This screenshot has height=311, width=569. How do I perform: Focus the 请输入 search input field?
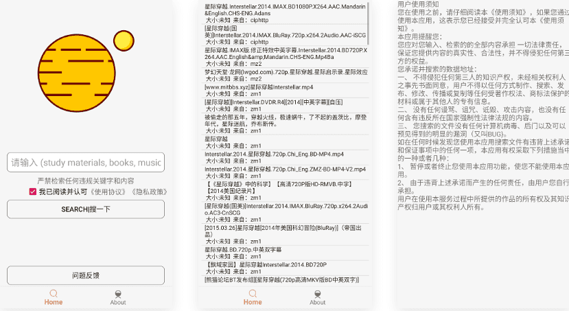[86, 162]
